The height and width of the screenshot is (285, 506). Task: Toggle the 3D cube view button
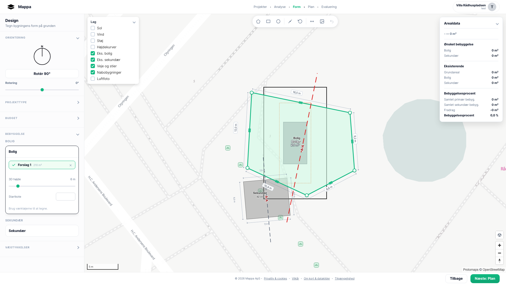point(499,235)
